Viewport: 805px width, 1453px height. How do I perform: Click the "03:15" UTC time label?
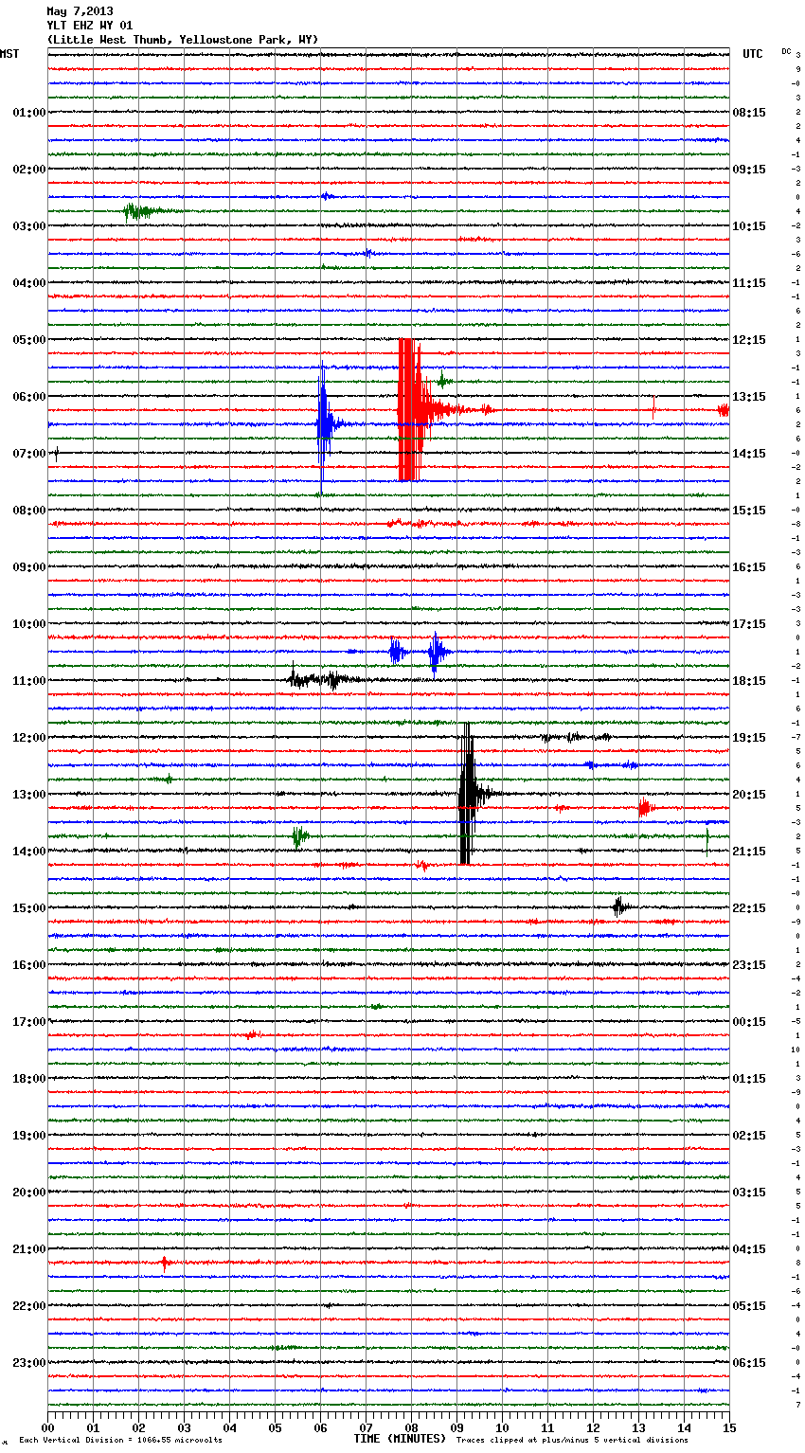(749, 1193)
